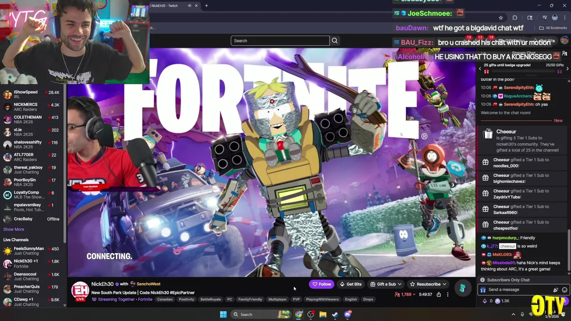Expand followed channels with Show More
The image size is (571, 321).
14,230
